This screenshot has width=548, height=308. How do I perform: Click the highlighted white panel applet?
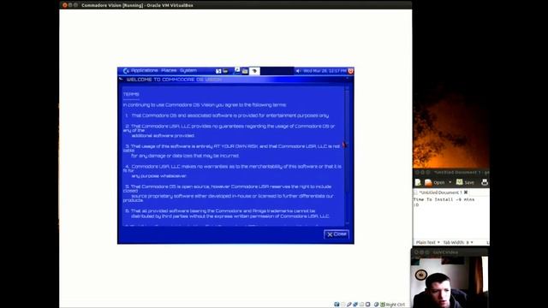(254, 71)
